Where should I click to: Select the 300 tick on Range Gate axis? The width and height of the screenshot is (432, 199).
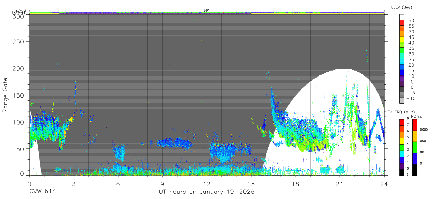point(19,17)
